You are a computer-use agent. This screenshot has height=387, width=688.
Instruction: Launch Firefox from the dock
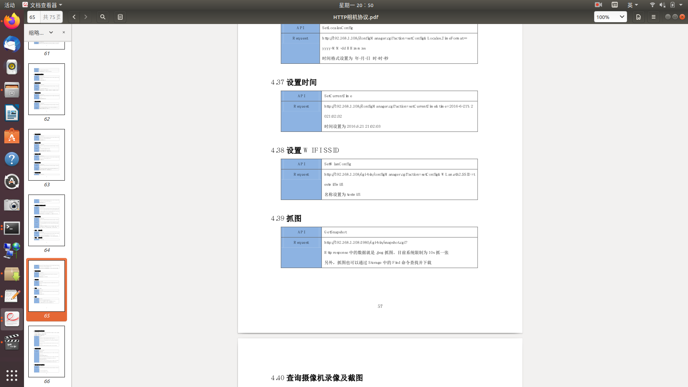click(x=12, y=21)
